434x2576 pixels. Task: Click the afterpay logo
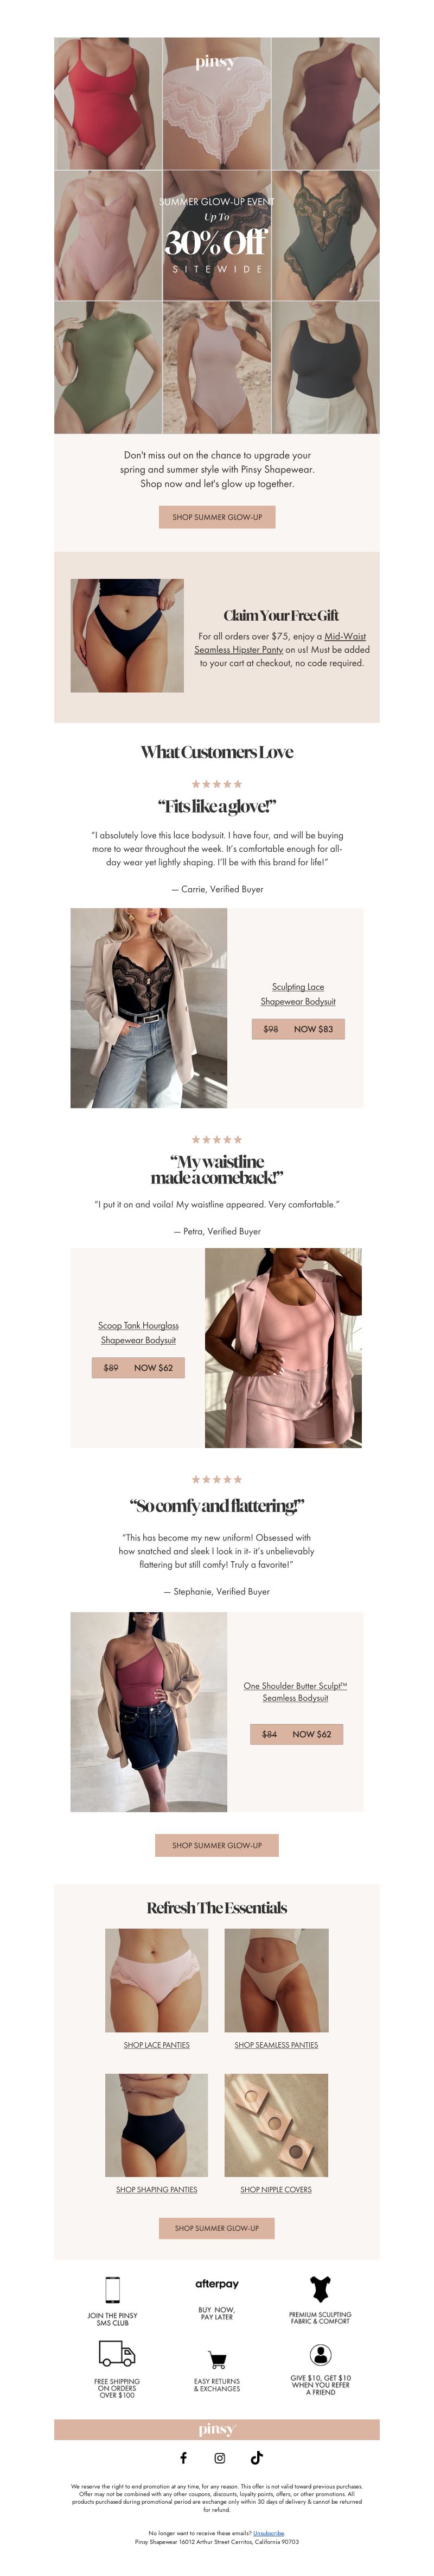[x=216, y=2284]
